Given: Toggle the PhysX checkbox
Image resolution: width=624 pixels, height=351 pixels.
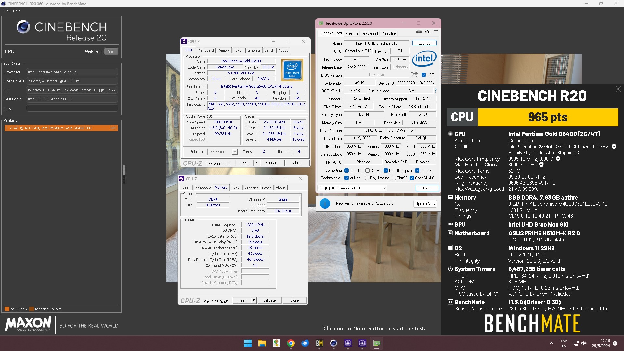Looking at the screenshot, I should pyautogui.click(x=394, y=178).
